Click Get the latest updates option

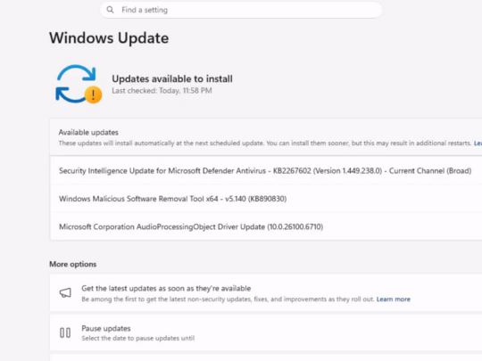coord(266,293)
